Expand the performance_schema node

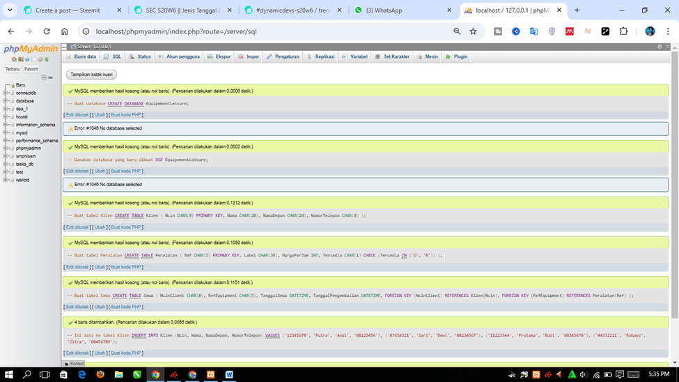6,141
